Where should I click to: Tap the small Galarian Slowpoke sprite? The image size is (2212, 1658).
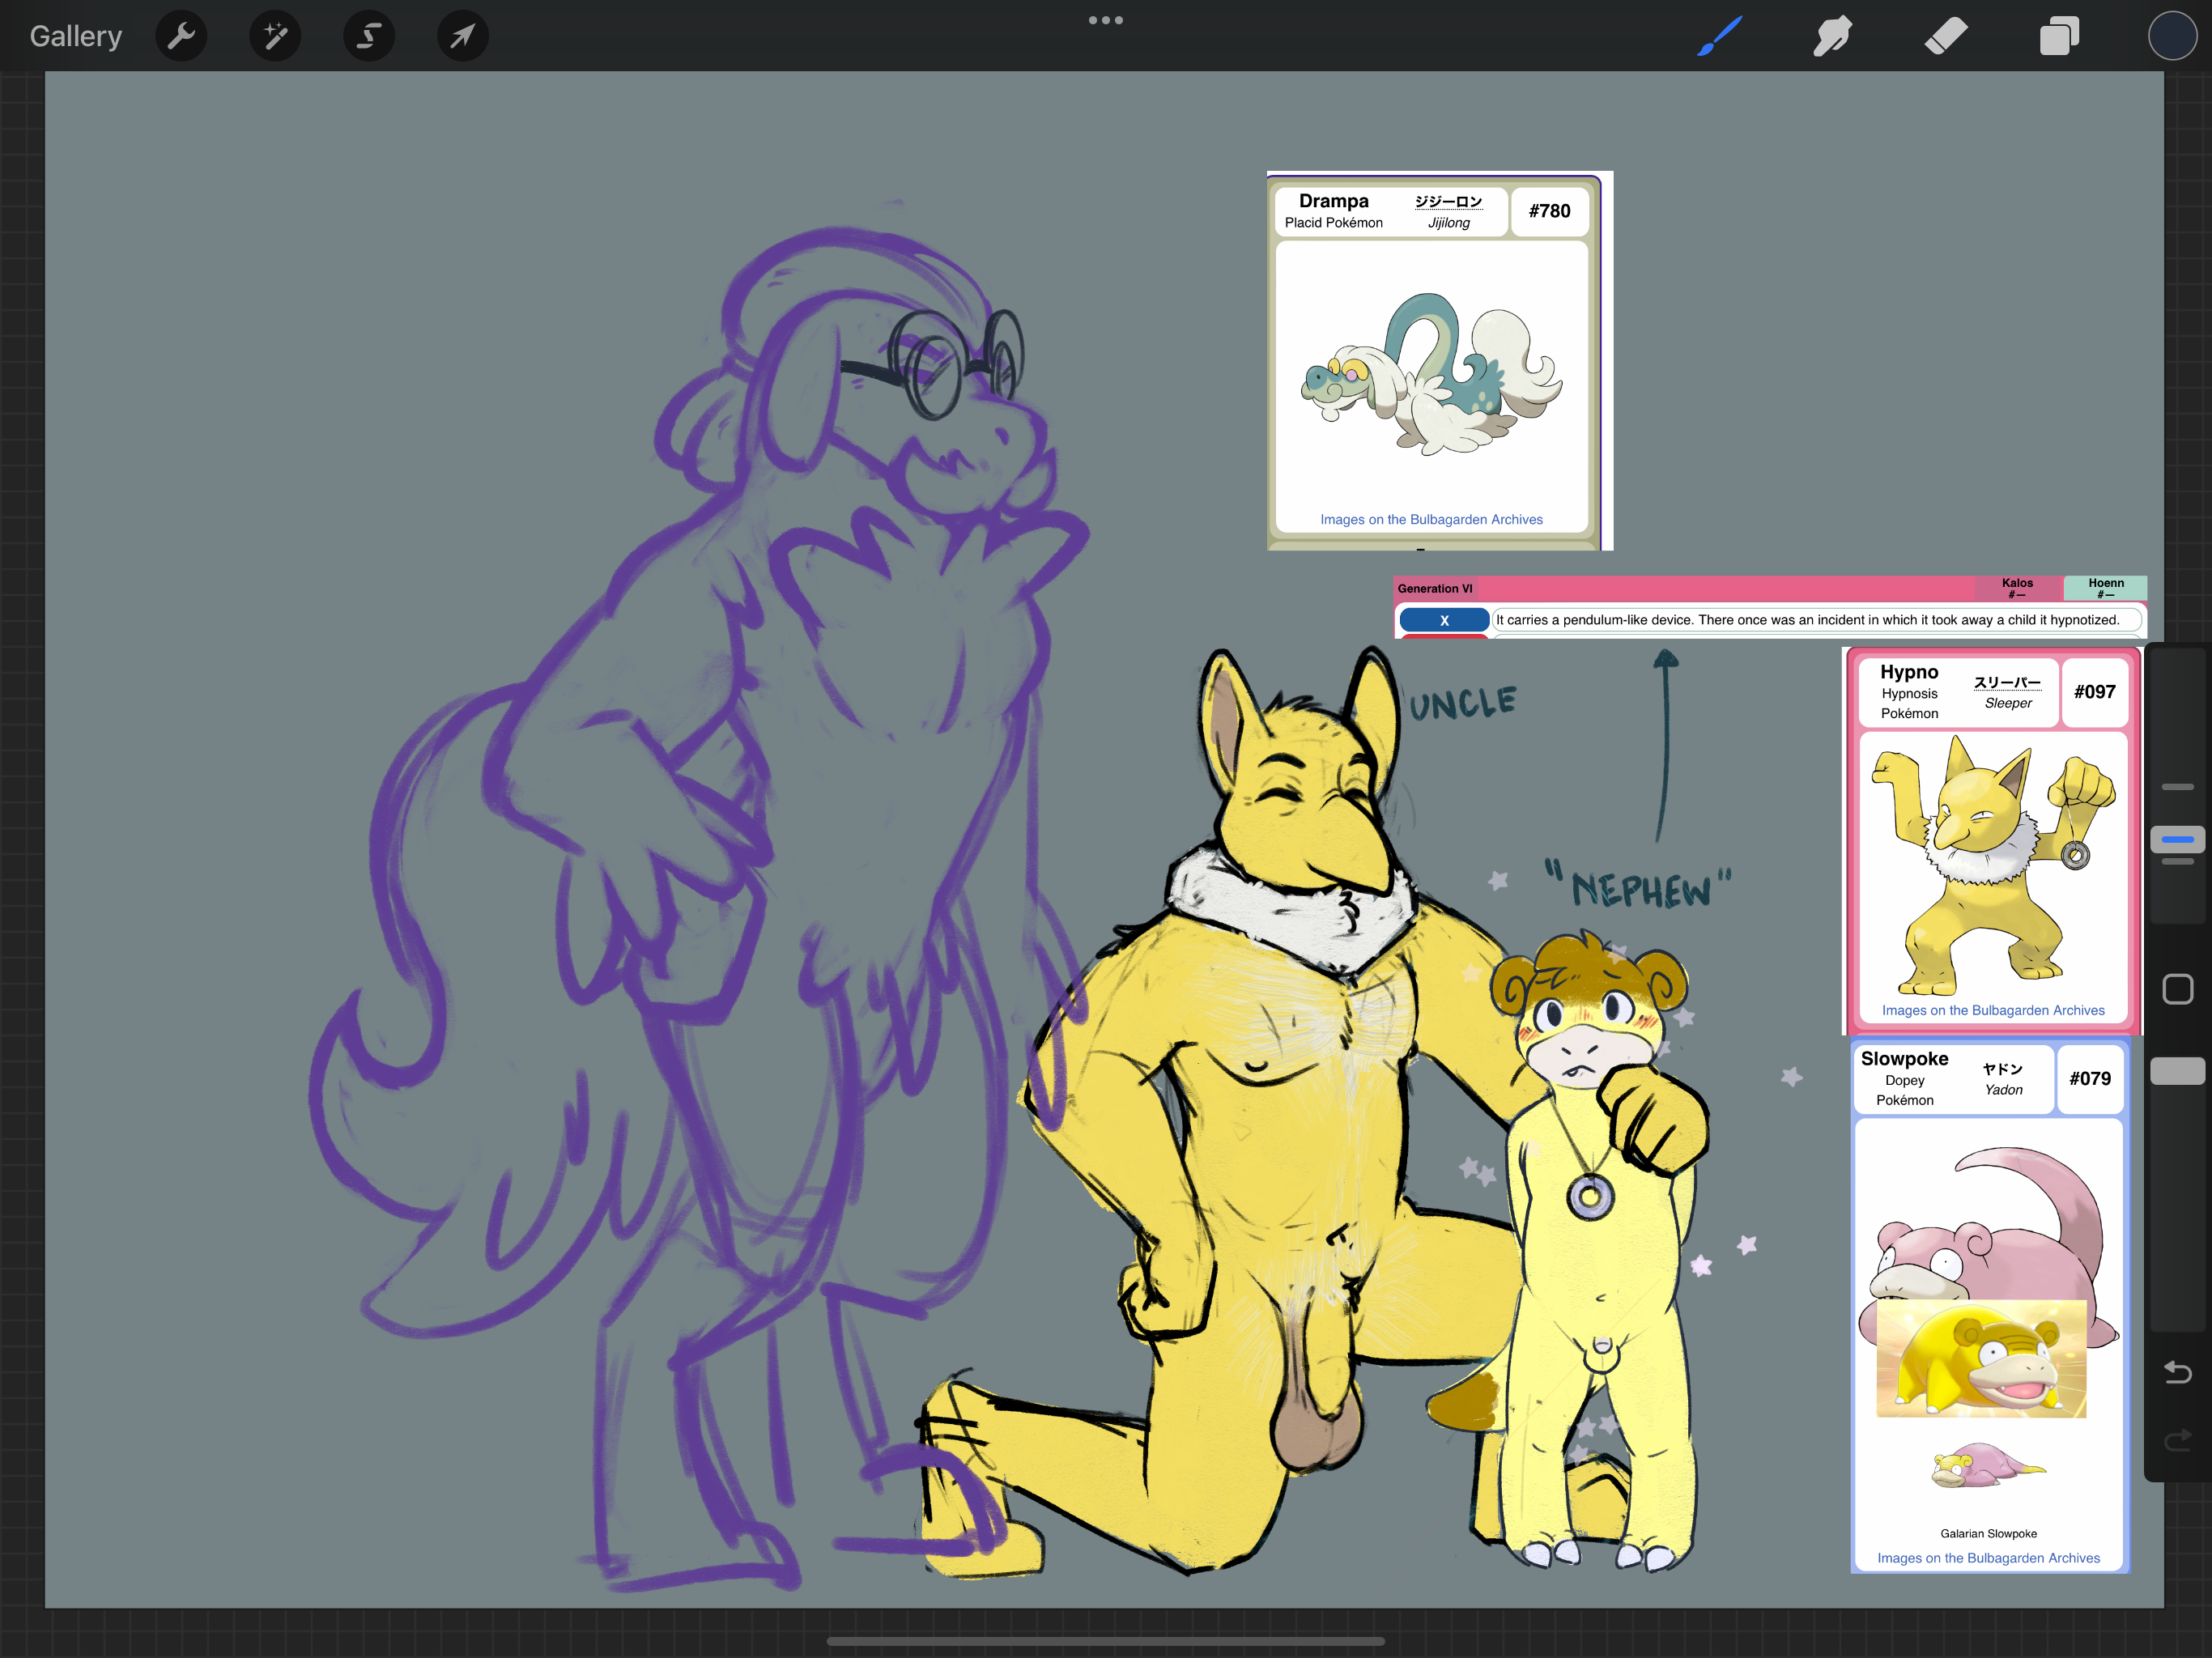(x=1988, y=1466)
